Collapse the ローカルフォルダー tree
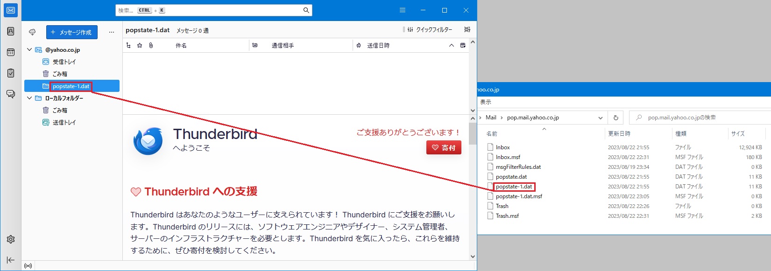Image resolution: width=771 pixels, height=271 pixels. click(29, 98)
